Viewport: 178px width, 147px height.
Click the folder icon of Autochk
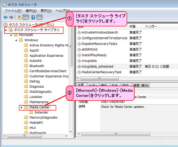pyautogui.click(x=26, y=61)
